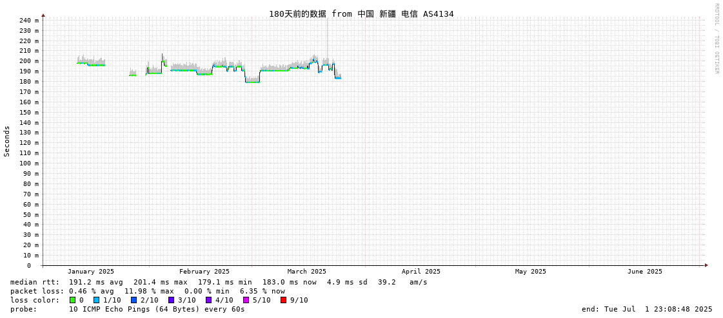Click the 180 m y-axis value
723x318 pixels.
(28, 82)
